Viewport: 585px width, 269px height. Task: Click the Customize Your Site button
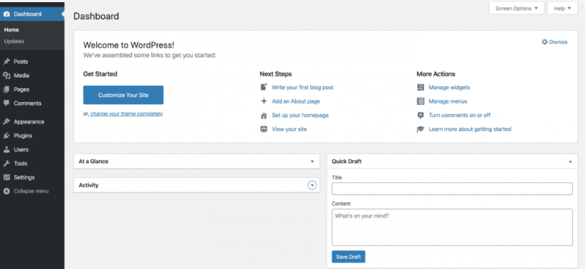[123, 95]
